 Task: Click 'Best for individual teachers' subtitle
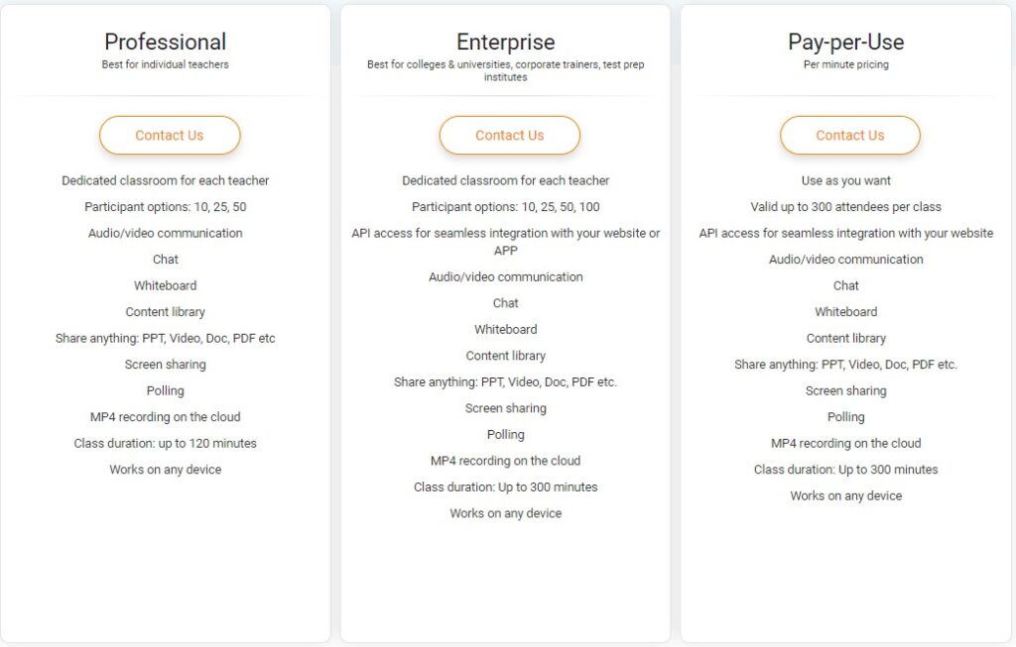[x=166, y=64]
